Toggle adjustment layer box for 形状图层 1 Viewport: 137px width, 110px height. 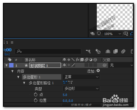click(91, 65)
